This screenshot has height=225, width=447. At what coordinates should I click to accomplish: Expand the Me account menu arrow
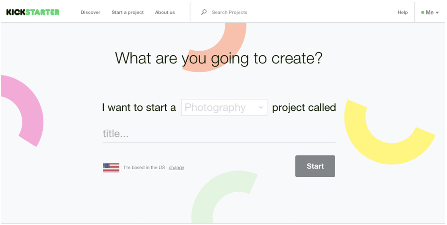pyautogui.click(x=437, y=13)
